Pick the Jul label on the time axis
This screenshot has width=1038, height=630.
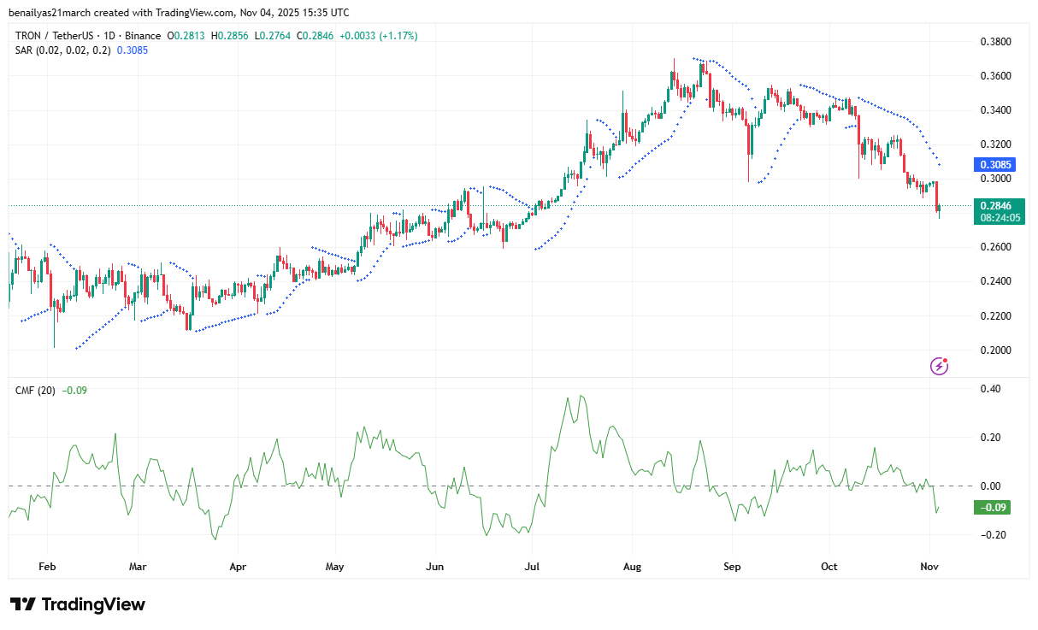pyautogui.click(x=532, y=566)
